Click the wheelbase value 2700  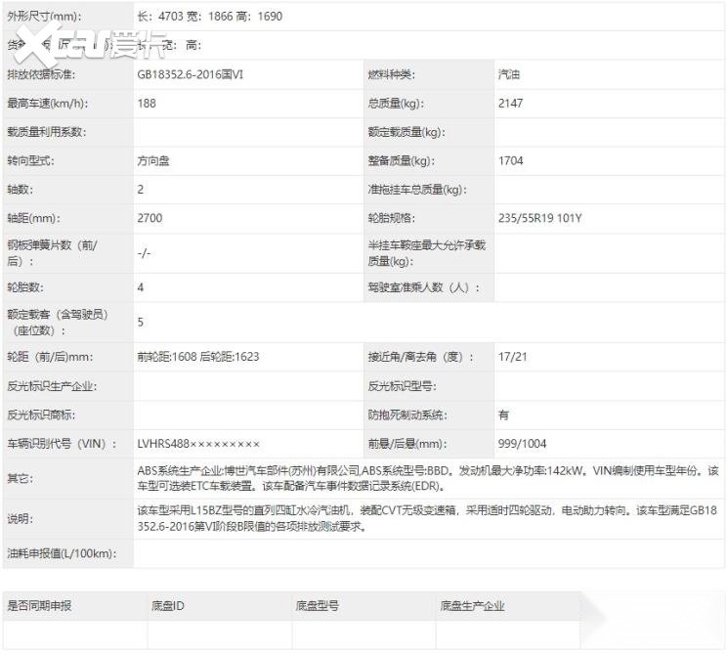[150, 218]
